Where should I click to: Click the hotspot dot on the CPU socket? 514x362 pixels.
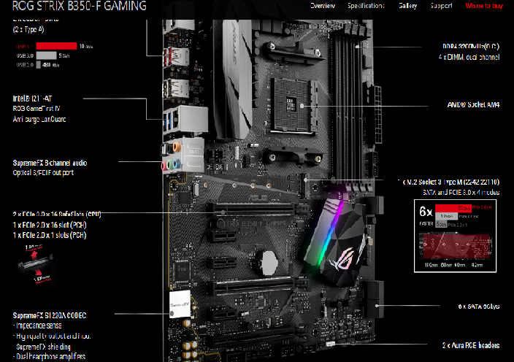302,106
